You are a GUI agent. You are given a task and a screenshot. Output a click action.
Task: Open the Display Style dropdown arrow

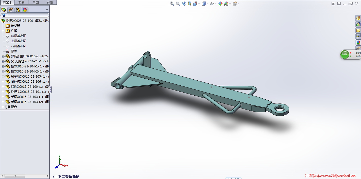coord(207,4)
